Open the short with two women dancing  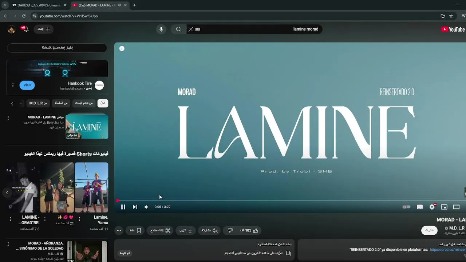57,187
